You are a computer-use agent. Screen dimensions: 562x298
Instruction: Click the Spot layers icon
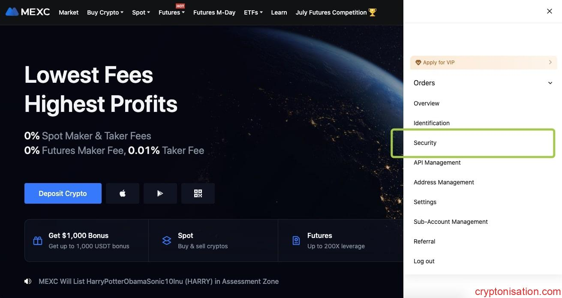167,241
